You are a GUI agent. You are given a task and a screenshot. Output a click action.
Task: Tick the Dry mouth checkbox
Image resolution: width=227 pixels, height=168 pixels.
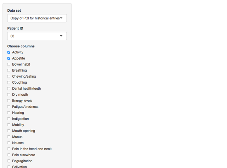tap(9, 95)
